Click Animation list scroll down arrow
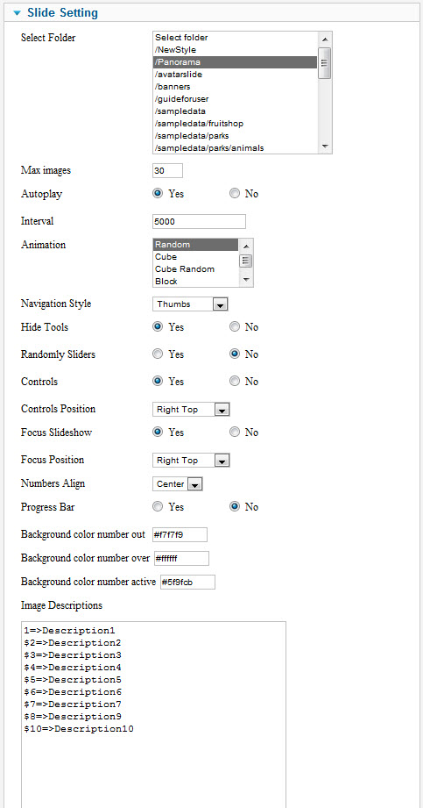Image resolution: width=423 pixels, height=808 pixels. [246, 280]
